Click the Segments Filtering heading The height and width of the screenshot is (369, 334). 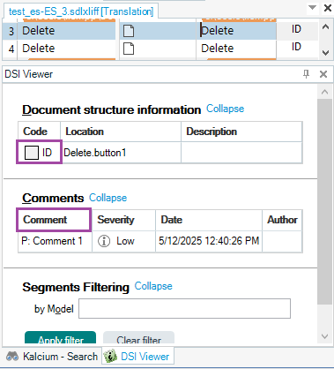pos(76,287)
